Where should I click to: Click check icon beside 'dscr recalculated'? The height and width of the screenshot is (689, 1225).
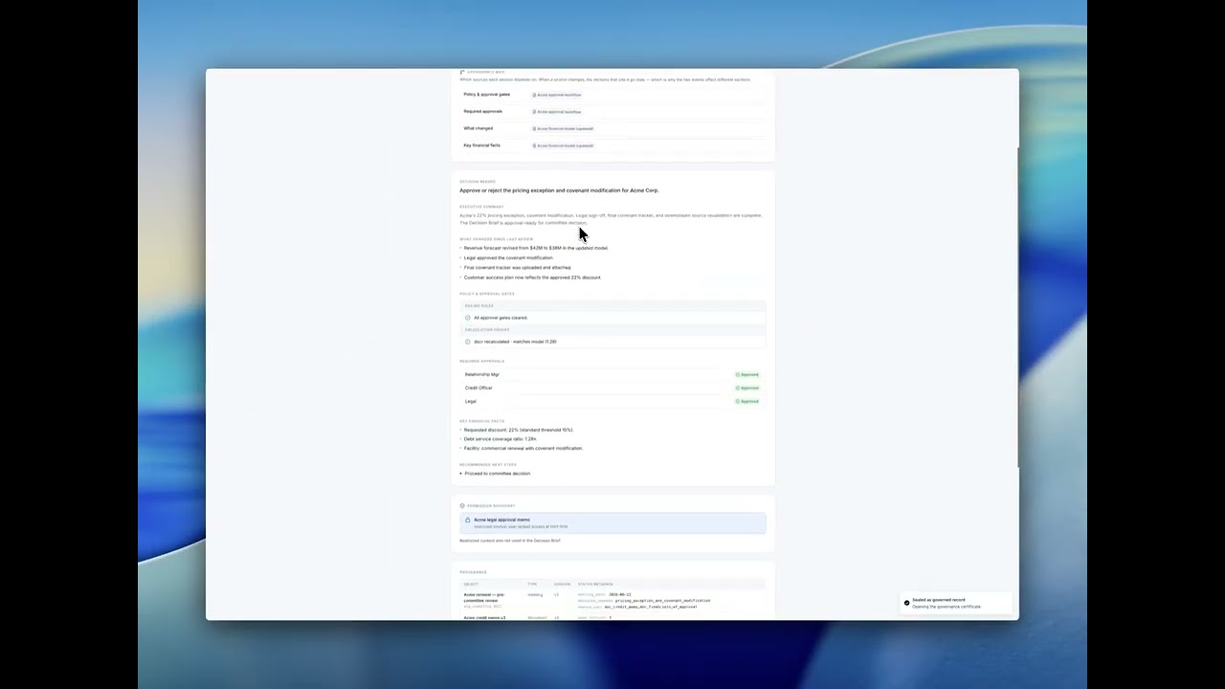[x=468, y=342]
